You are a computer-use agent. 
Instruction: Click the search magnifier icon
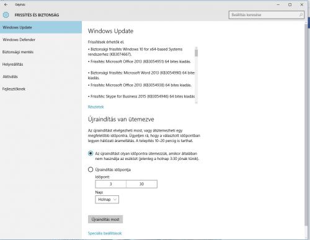click(301, 15)
